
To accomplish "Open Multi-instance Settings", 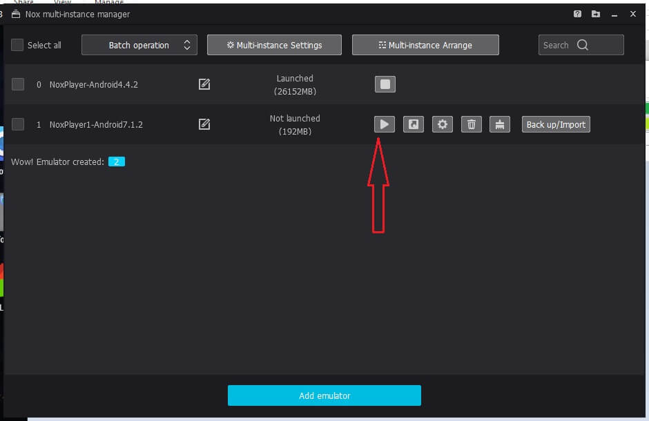I will pyautogui.click(x=274, y=45).
